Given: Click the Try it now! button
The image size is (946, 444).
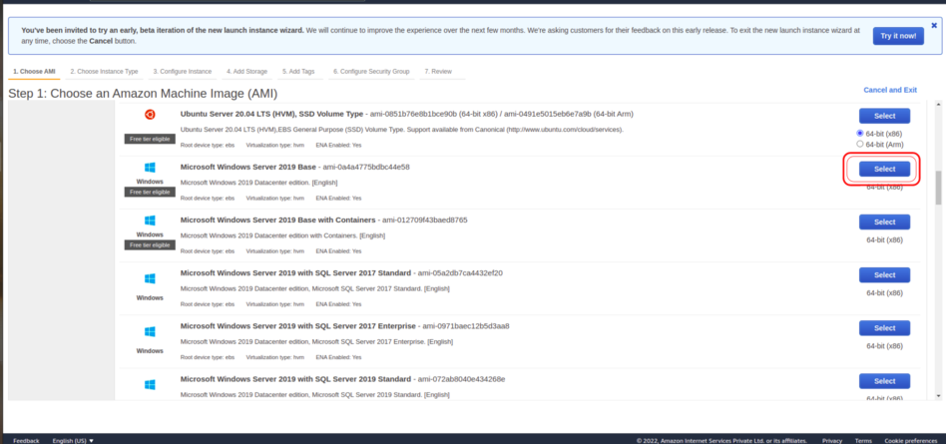Looking at the screenshot, I should coord(898,36).
